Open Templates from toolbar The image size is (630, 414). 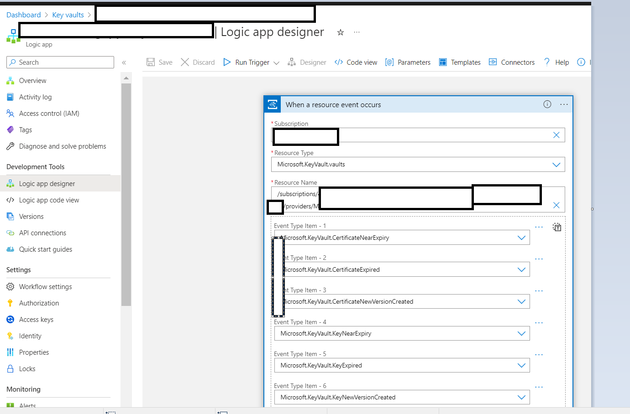point(460,62)
